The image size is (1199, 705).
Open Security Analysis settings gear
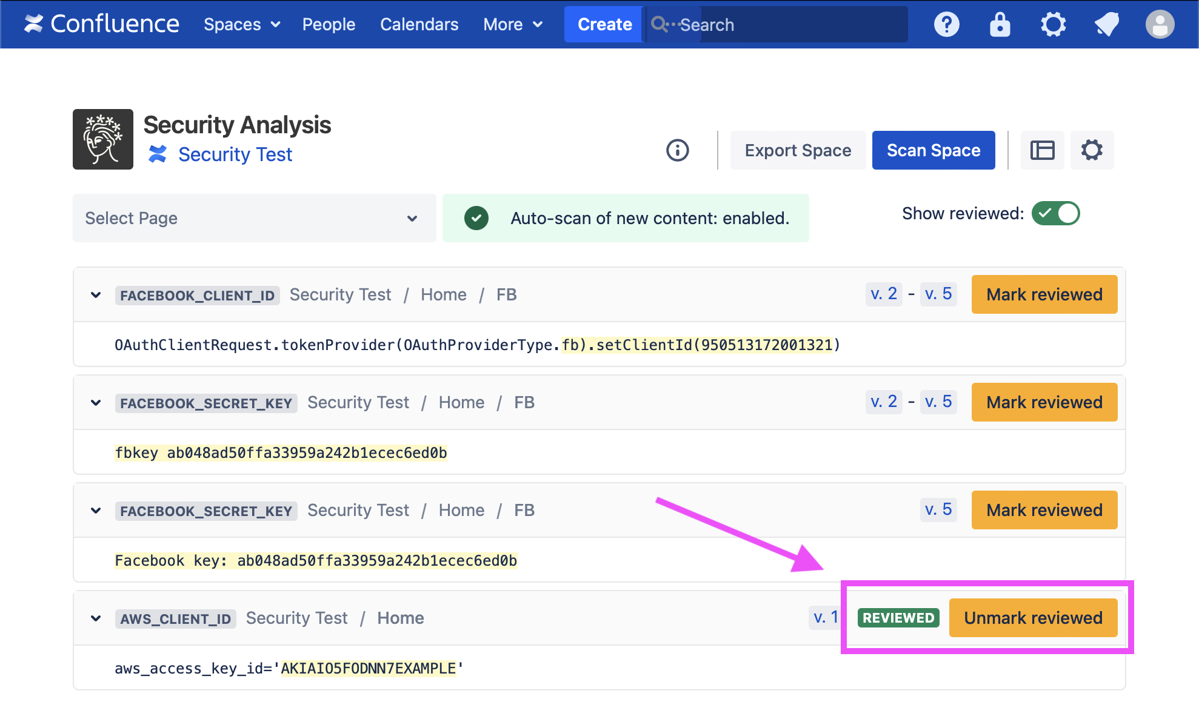pos(1092,150)
